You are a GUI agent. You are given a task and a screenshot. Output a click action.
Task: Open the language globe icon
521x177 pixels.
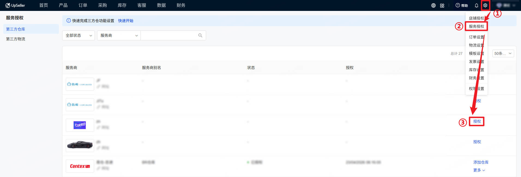coord(433,5)
